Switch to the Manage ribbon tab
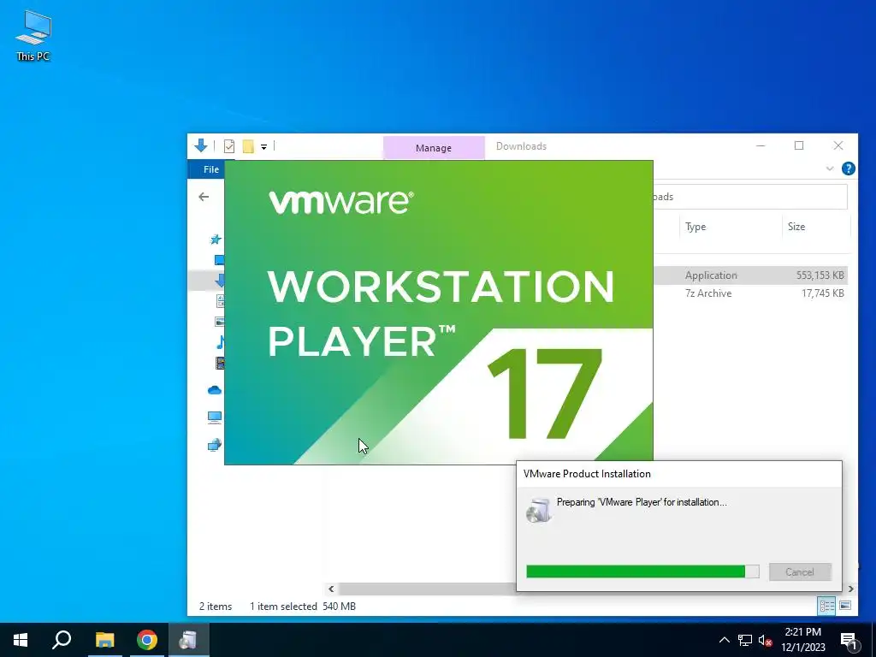This screenshot has height=657, width=876. (434, 148)
